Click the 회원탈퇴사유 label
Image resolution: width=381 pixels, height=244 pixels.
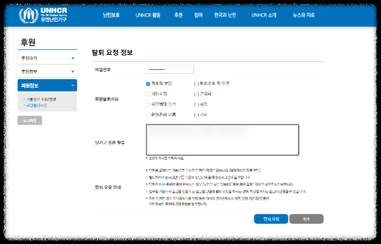pyautogui.click(x=107, y=99)
